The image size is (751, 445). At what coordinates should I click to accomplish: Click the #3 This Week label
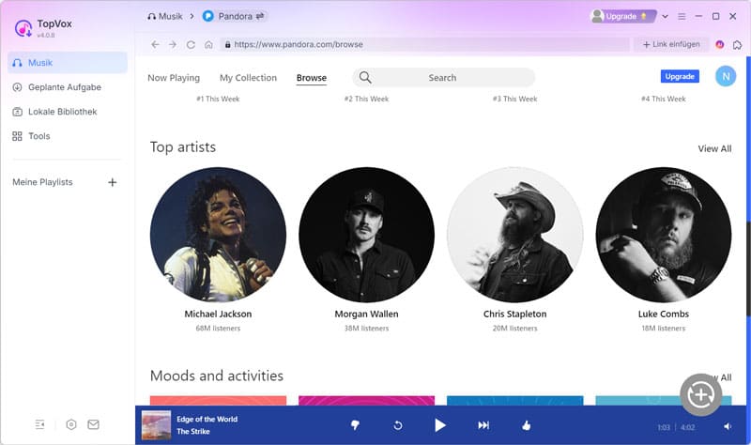pyautogui.click(x=514, y=100)
